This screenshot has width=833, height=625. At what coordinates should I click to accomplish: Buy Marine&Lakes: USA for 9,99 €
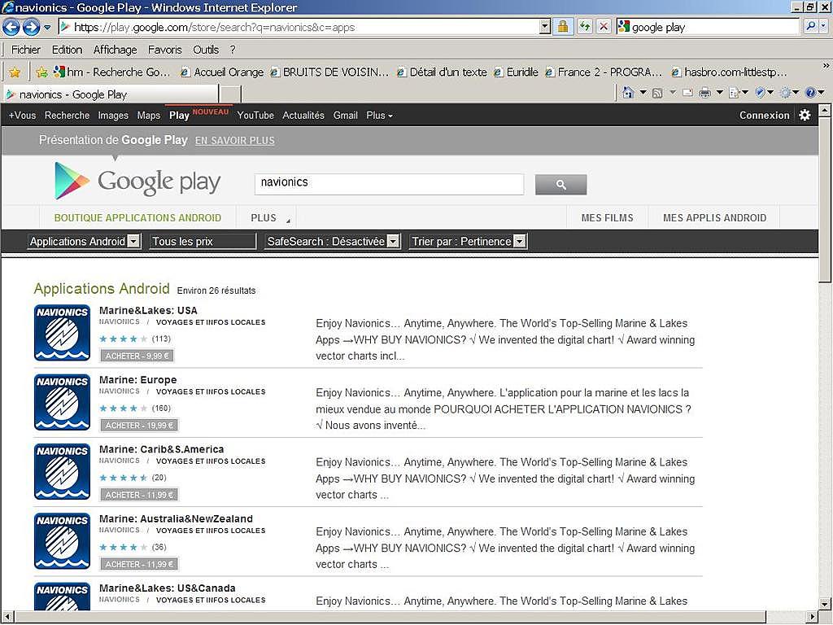137,356
